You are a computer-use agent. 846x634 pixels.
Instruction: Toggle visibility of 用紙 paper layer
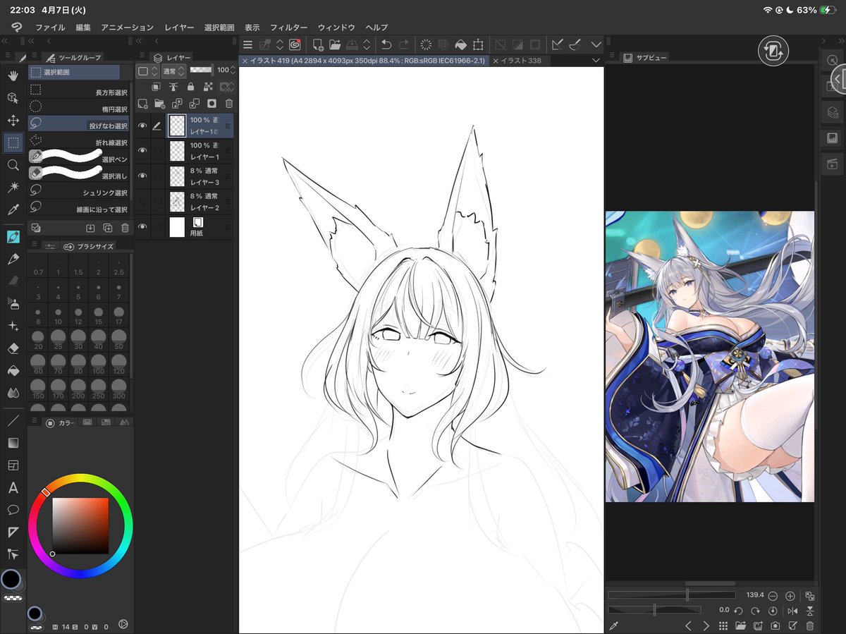(x=143, y=226)
